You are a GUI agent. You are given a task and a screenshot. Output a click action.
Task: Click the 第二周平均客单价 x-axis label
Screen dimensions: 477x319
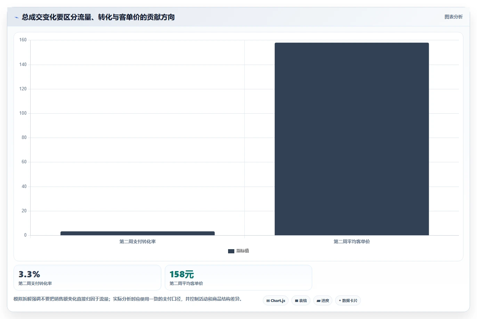(x=351, y=242)
